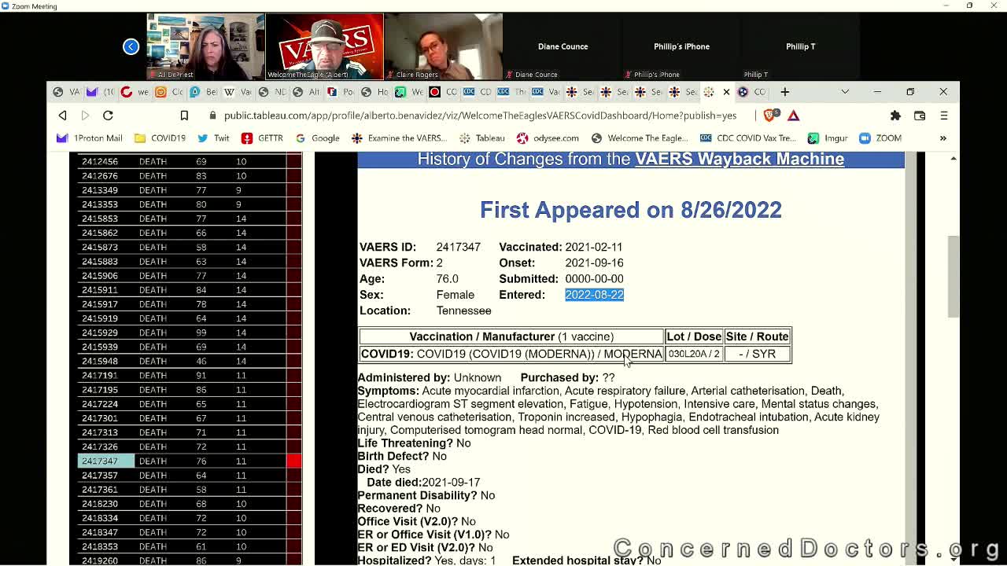The height and width of the screenshot is (566, 1007).
Task: Click the page vertical scrollbar thumb
Action: (x=954, y=275)
